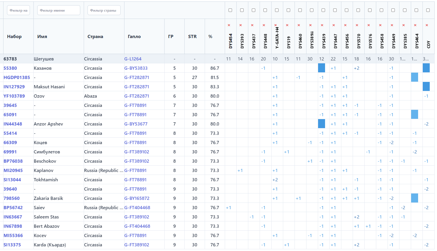Click the red X above CDY

[427, 25]
